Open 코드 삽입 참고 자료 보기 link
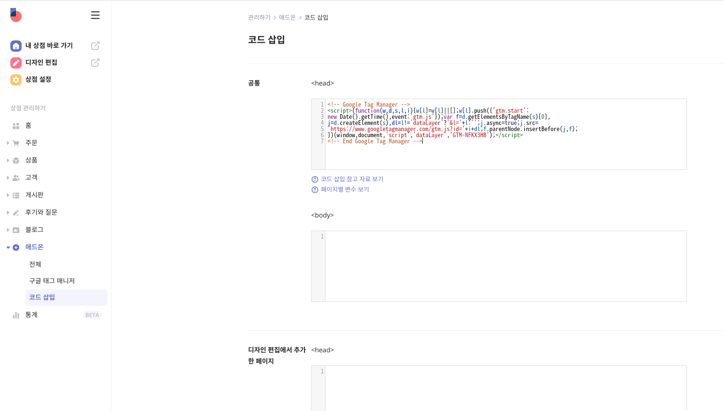 pos(352,179)
